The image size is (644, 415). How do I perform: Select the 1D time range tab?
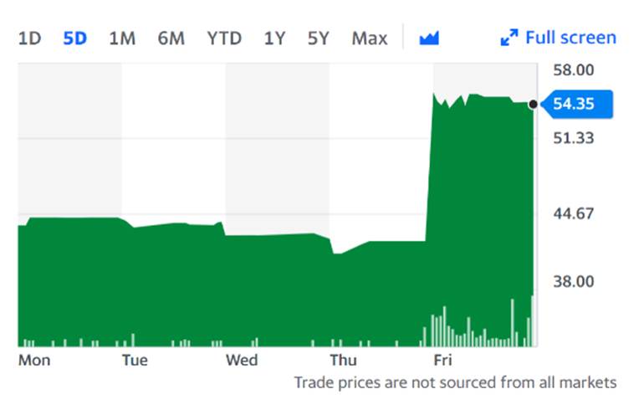click(29, 38)
